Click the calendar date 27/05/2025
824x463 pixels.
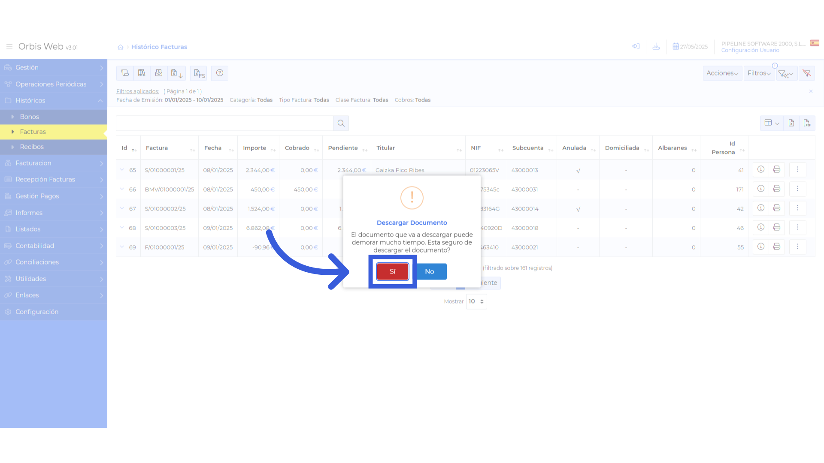690,47
